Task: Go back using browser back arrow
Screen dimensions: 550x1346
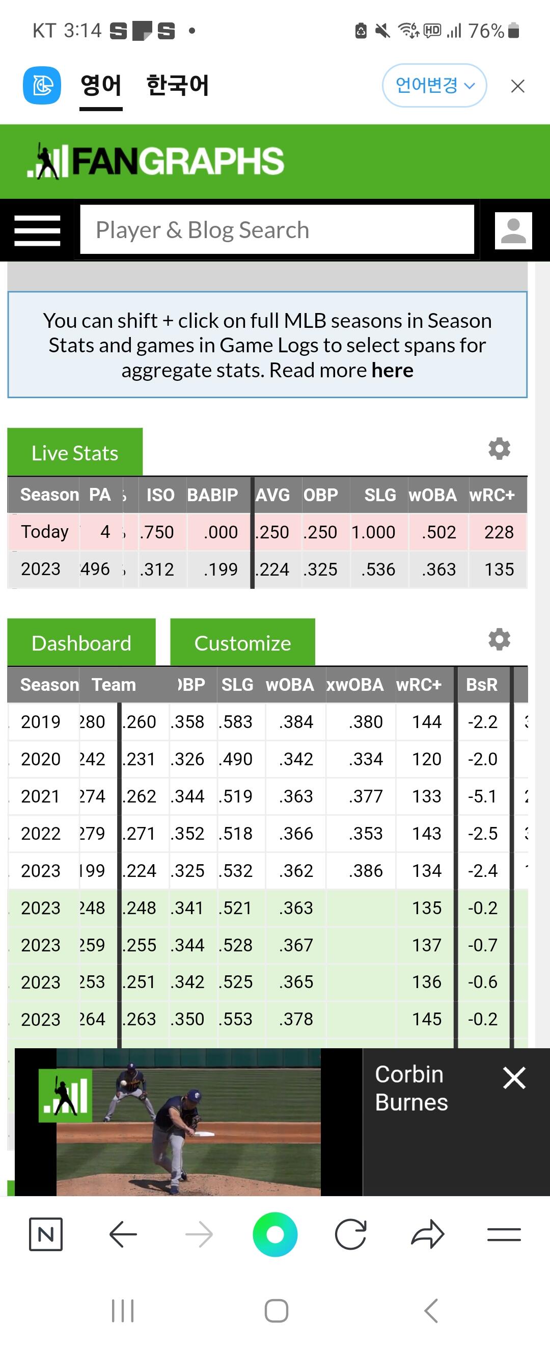Action: click(x=123, y=1234)
